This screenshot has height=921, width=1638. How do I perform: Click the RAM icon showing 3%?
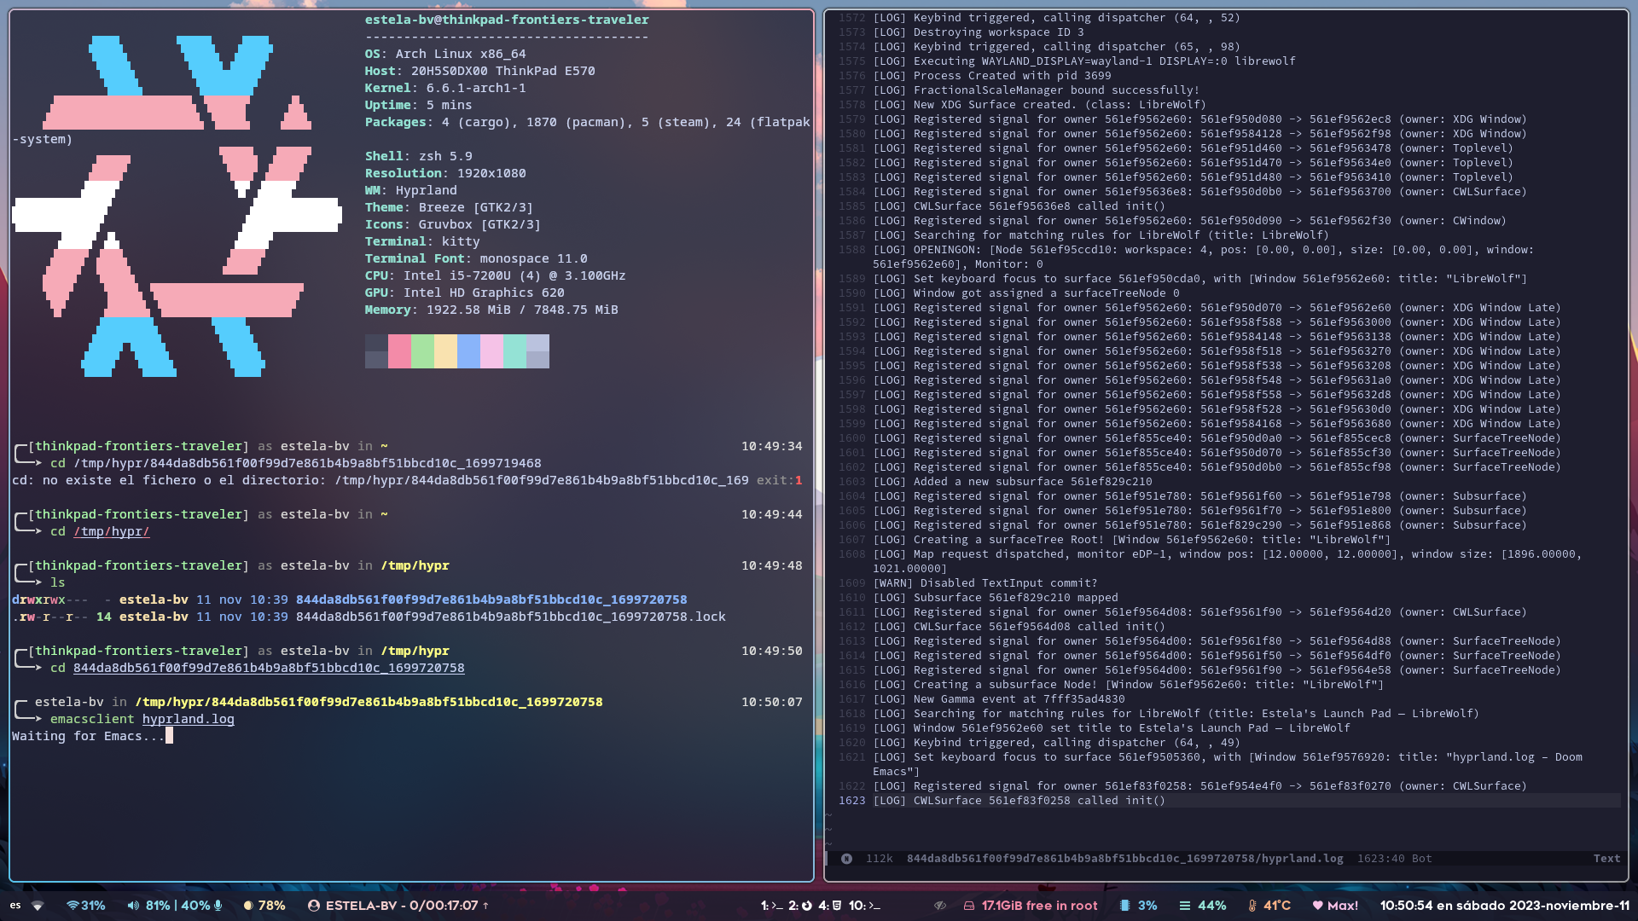click(x=1125, y=905)
